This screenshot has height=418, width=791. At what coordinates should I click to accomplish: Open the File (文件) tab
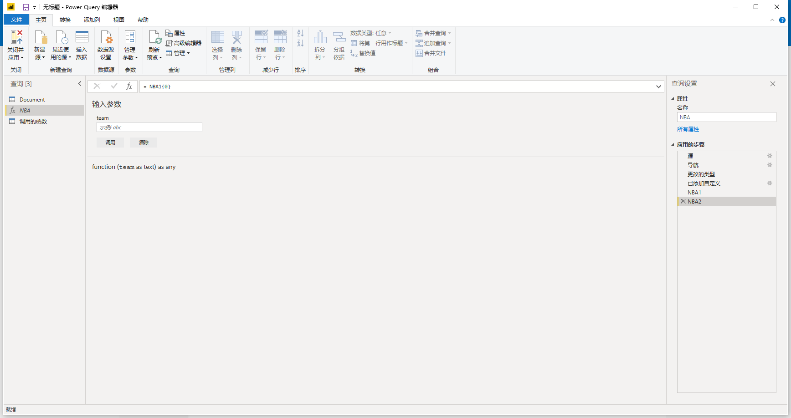(16, 20)
